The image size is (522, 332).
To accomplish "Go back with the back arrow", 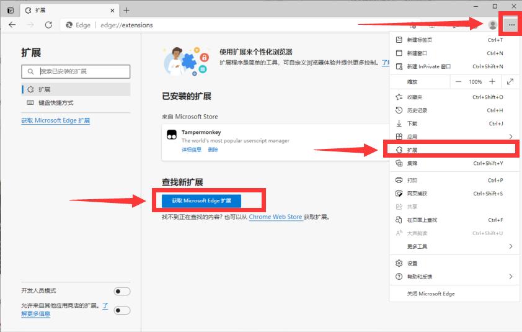I will pyautogui.click(x=12, y=25).
